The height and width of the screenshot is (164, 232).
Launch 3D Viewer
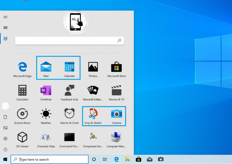coord(22,140)
